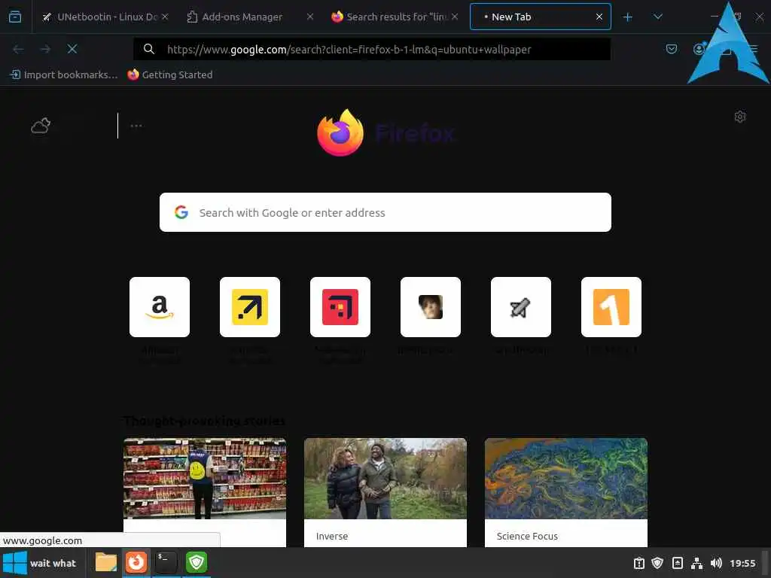771x578 pixels.
Task: Go forward one page
Action: point(45,49)
